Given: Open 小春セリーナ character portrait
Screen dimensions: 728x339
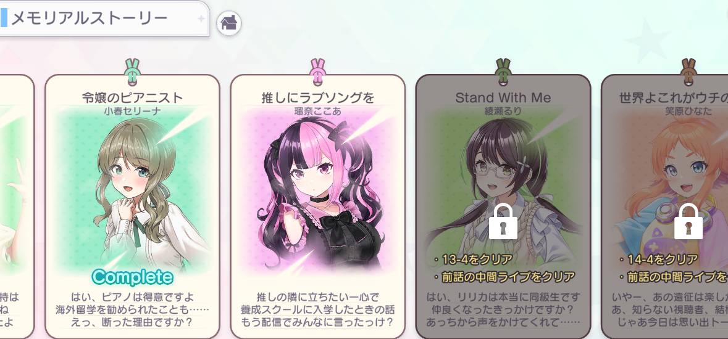Looking at the screenshot, I should click(x=132, y=190).
